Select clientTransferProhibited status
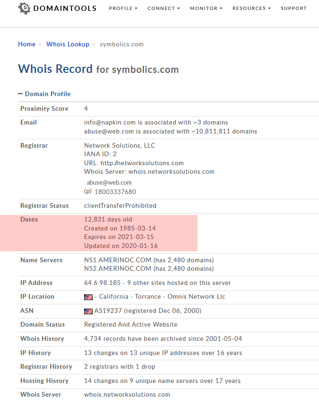Viewport: 319px width, 400px height. pyautogui.click(x=120, y=205)
